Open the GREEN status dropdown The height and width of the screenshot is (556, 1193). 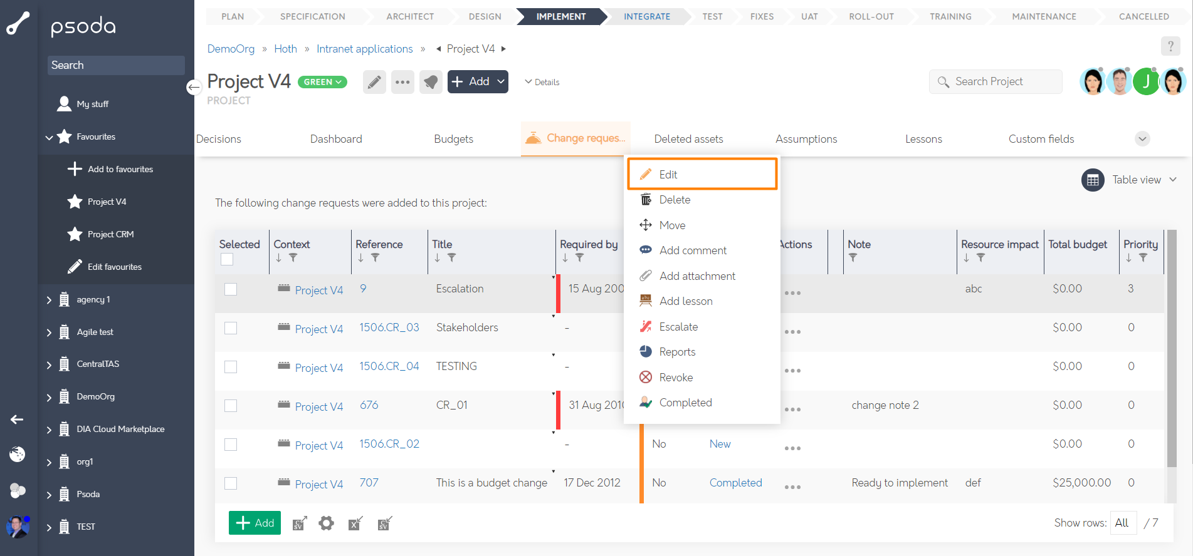(x=322, y=82)
